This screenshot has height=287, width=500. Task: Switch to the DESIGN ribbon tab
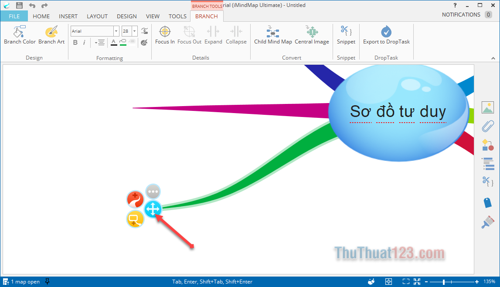127,16
